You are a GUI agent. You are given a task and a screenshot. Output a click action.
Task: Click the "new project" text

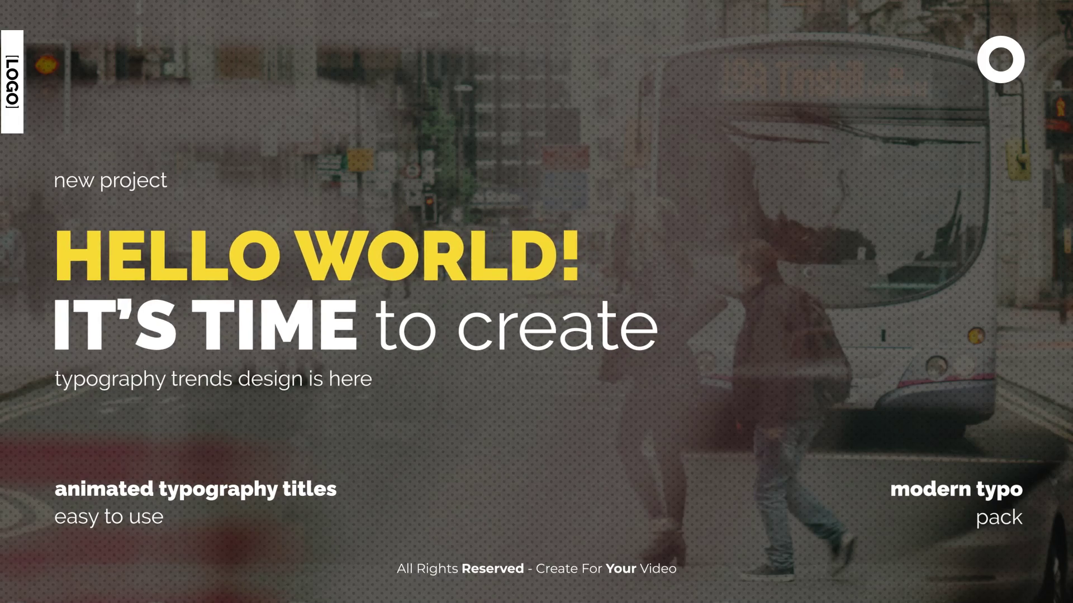tap(110, 180)
